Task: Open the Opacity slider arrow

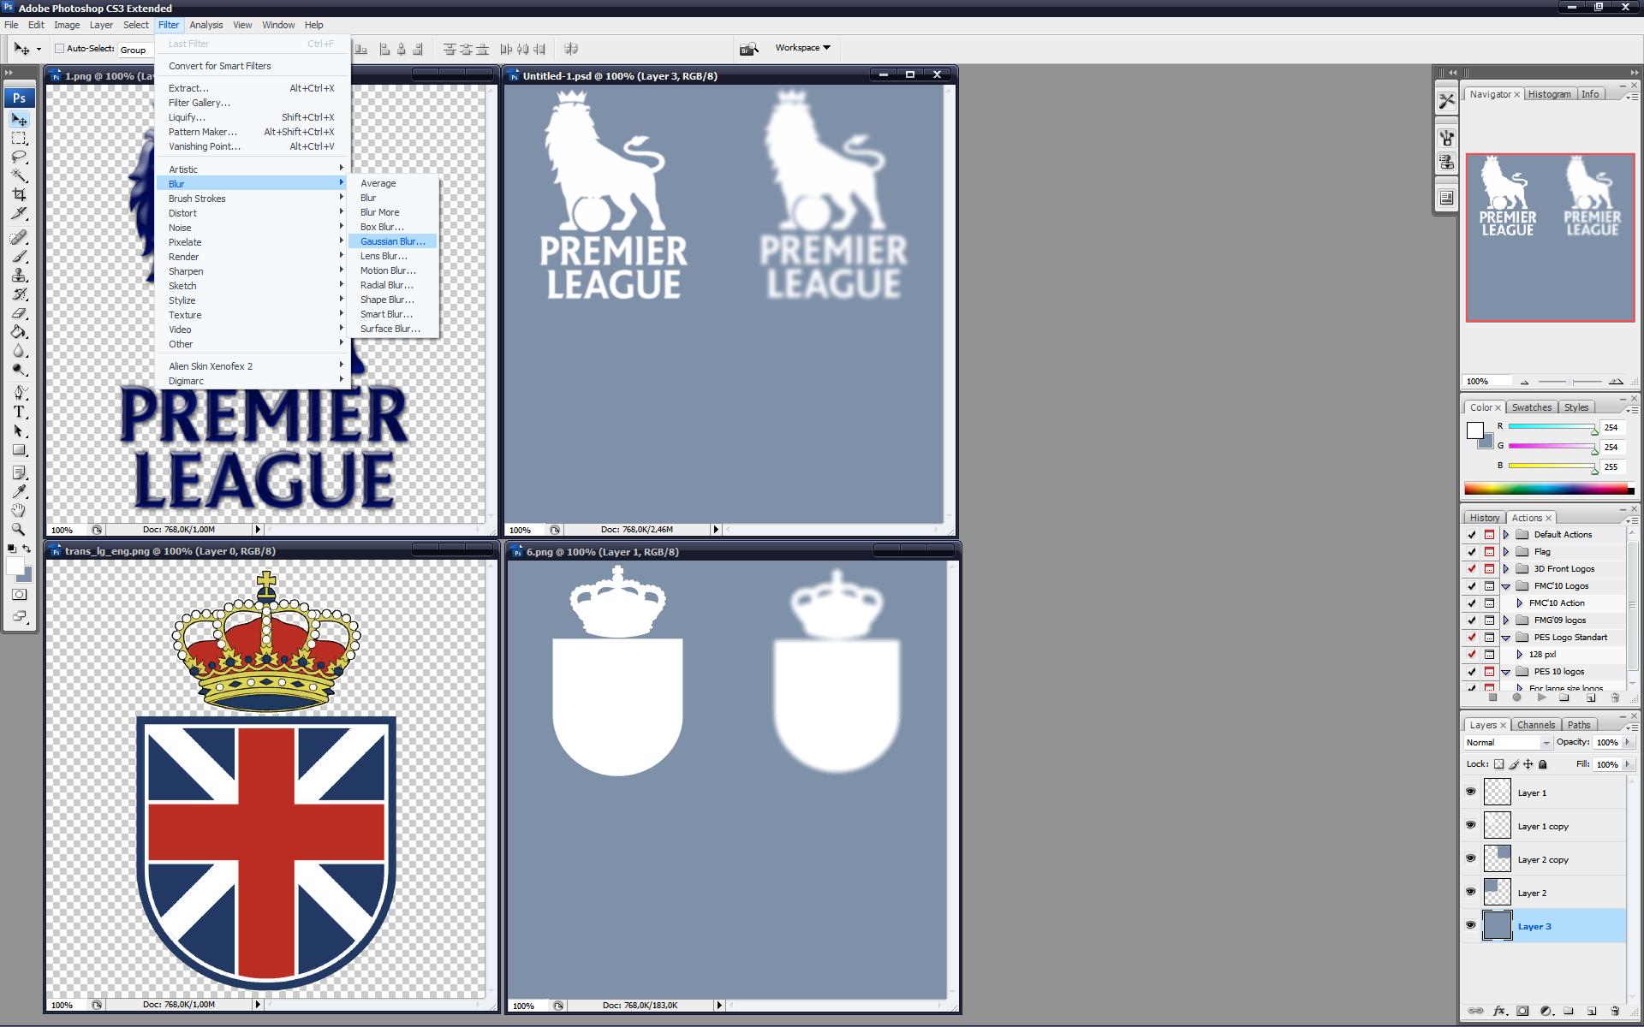Action: (1628, 743)
